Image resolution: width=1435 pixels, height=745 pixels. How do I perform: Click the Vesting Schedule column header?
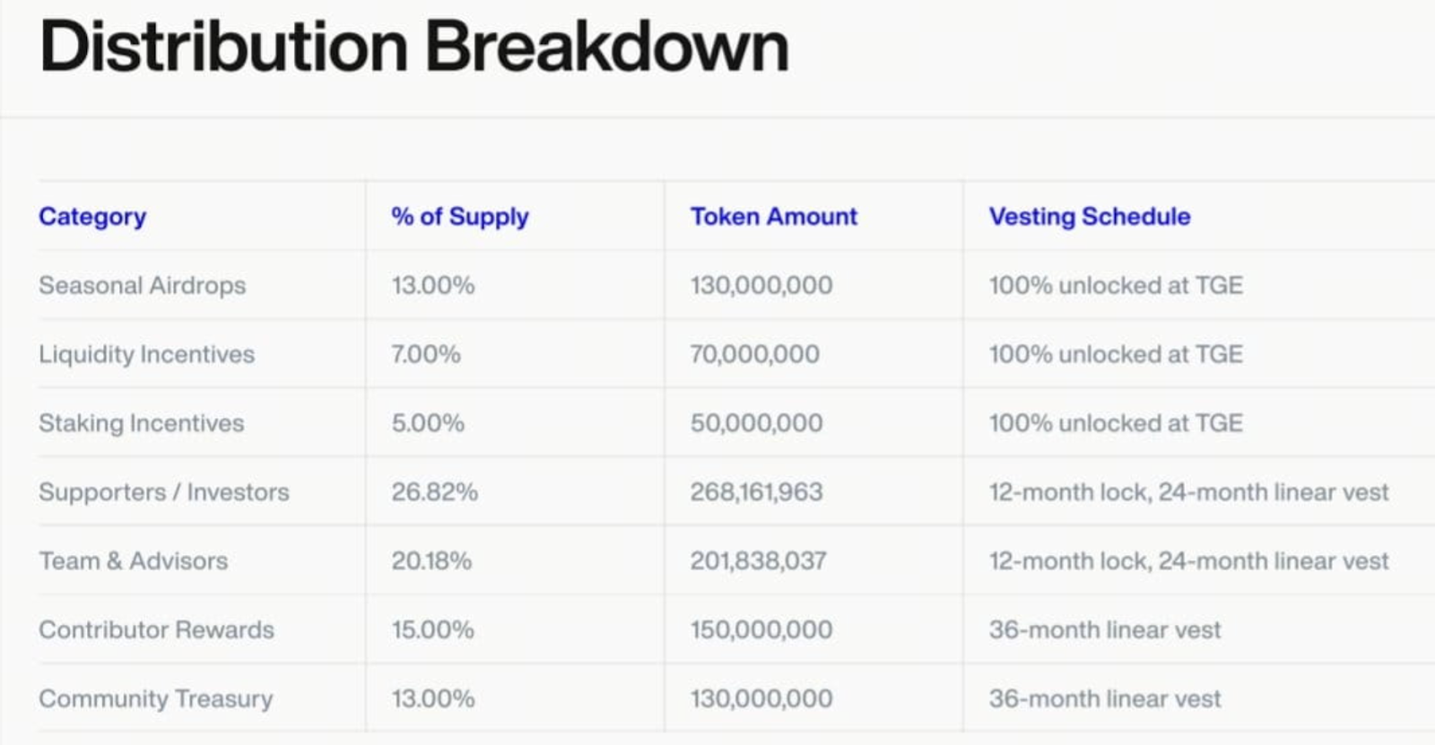(x=1089, y=217)
